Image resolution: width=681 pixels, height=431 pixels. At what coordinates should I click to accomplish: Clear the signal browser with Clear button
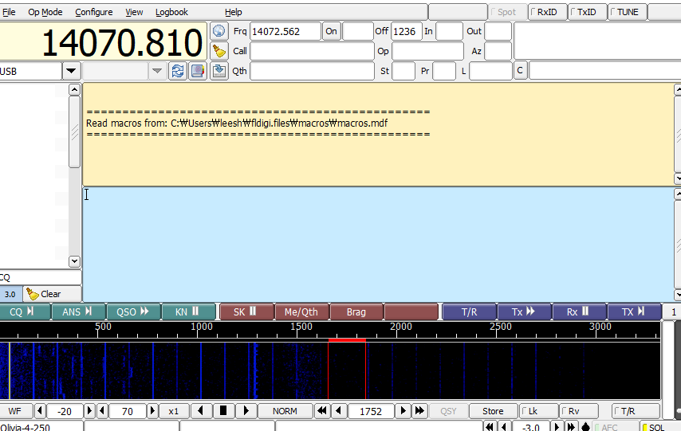(x=52, y=294)
